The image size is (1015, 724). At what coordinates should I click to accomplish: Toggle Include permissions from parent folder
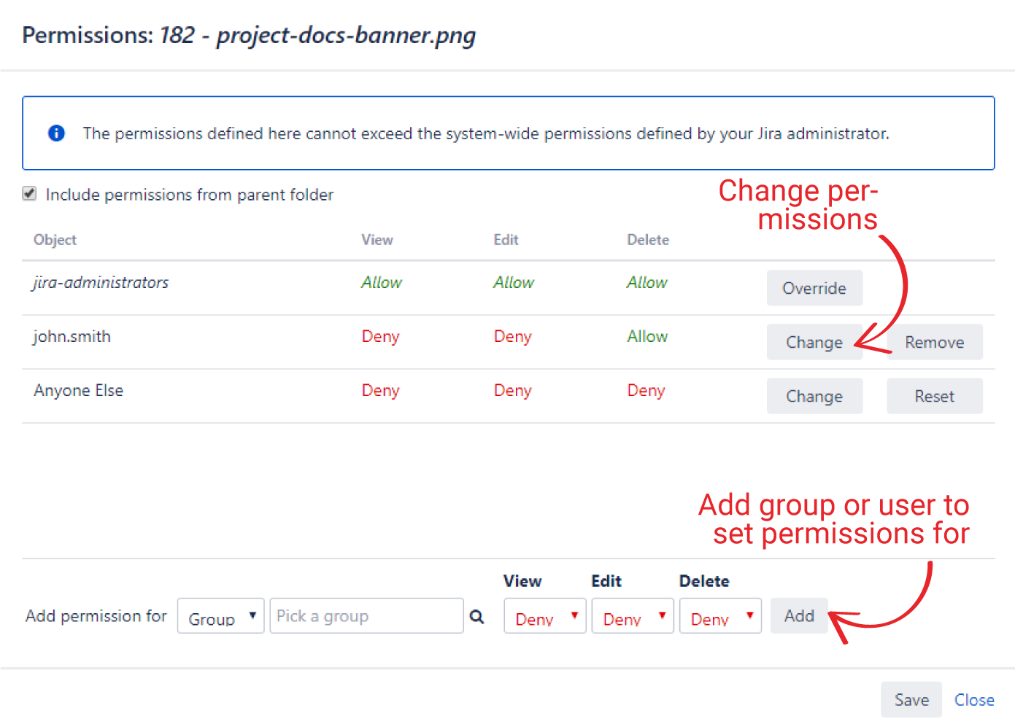(x=29, y=193)
